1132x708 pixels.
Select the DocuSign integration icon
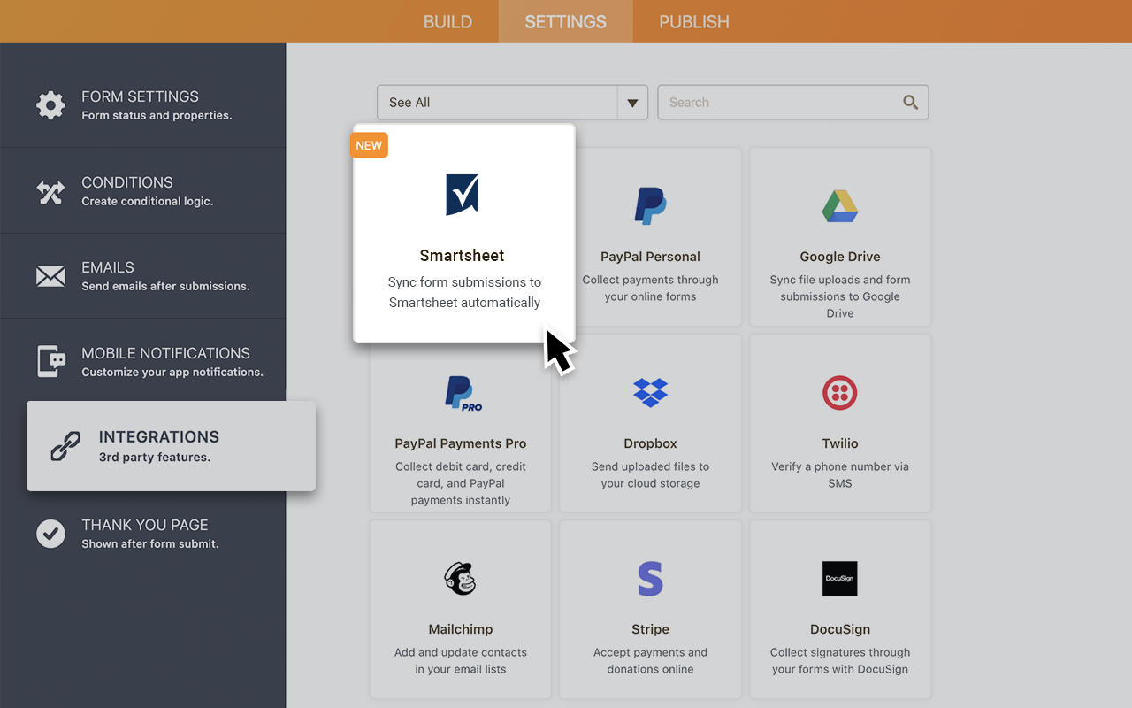(839, 578)
